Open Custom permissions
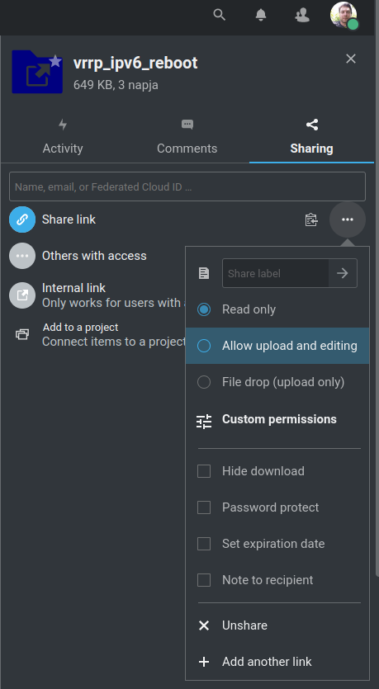The image size is (379, 689). [x=277, y=420]
